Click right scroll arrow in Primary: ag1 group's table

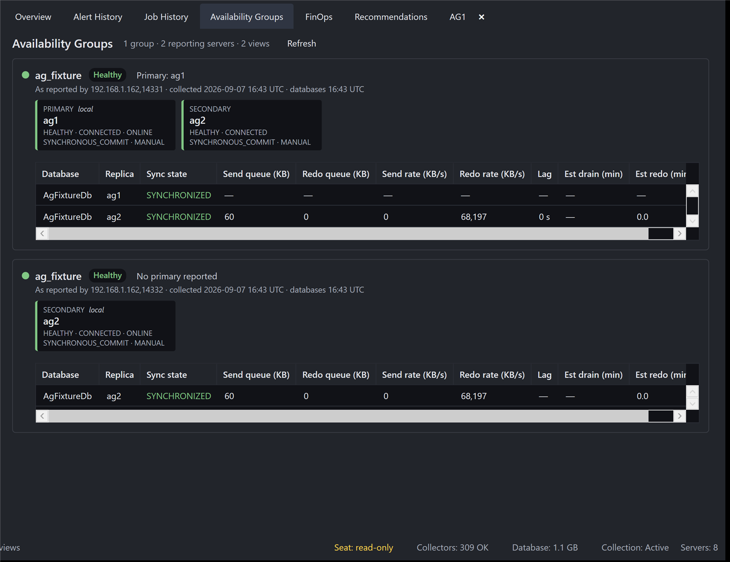pos(679,233)
